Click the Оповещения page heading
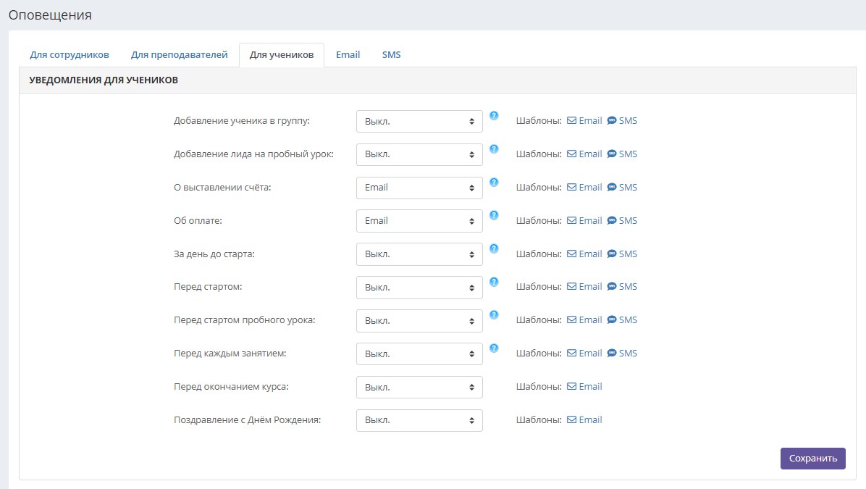The image size is (866, 489). tap(50, 15)
